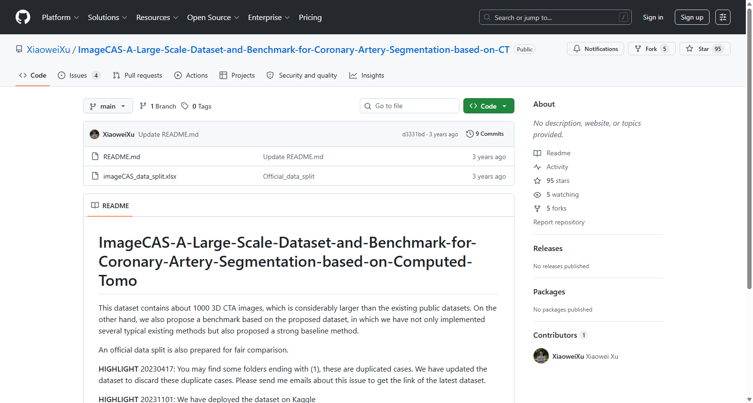Open the Security and quality tab
The height and width of the screenshot is (403, 753).
[x=302, y=75]
